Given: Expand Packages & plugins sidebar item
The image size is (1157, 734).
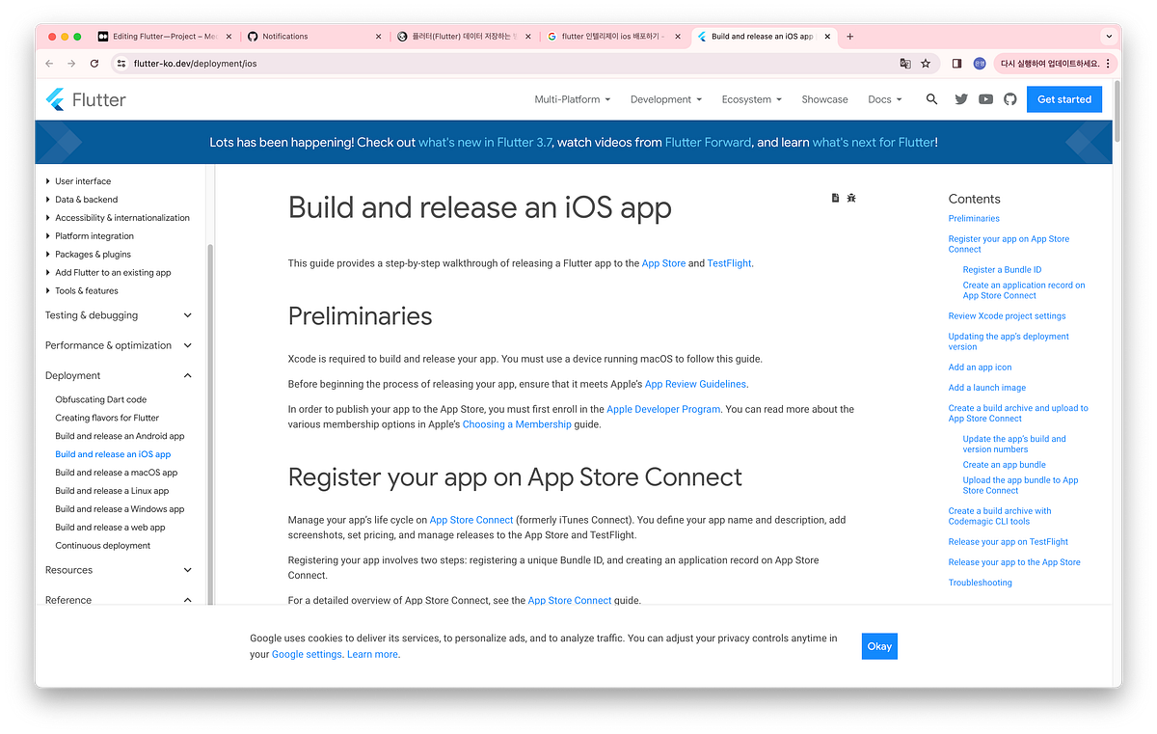Looking at the screenshot, I should (x=88, y=255).
